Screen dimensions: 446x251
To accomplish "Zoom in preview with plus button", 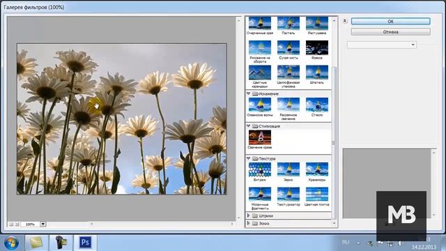I will pos(17,225).
